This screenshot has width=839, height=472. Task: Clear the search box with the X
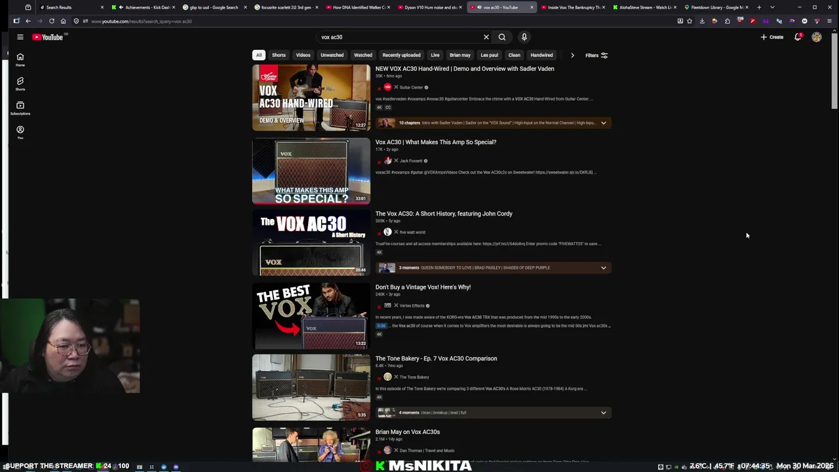coord(486,37)
